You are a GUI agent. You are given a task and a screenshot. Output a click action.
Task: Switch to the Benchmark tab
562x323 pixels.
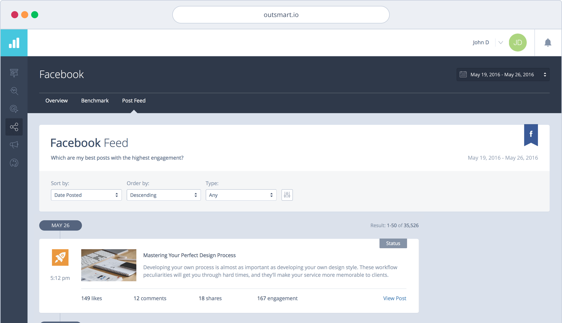pyautogui.click(x=95, y=100)
